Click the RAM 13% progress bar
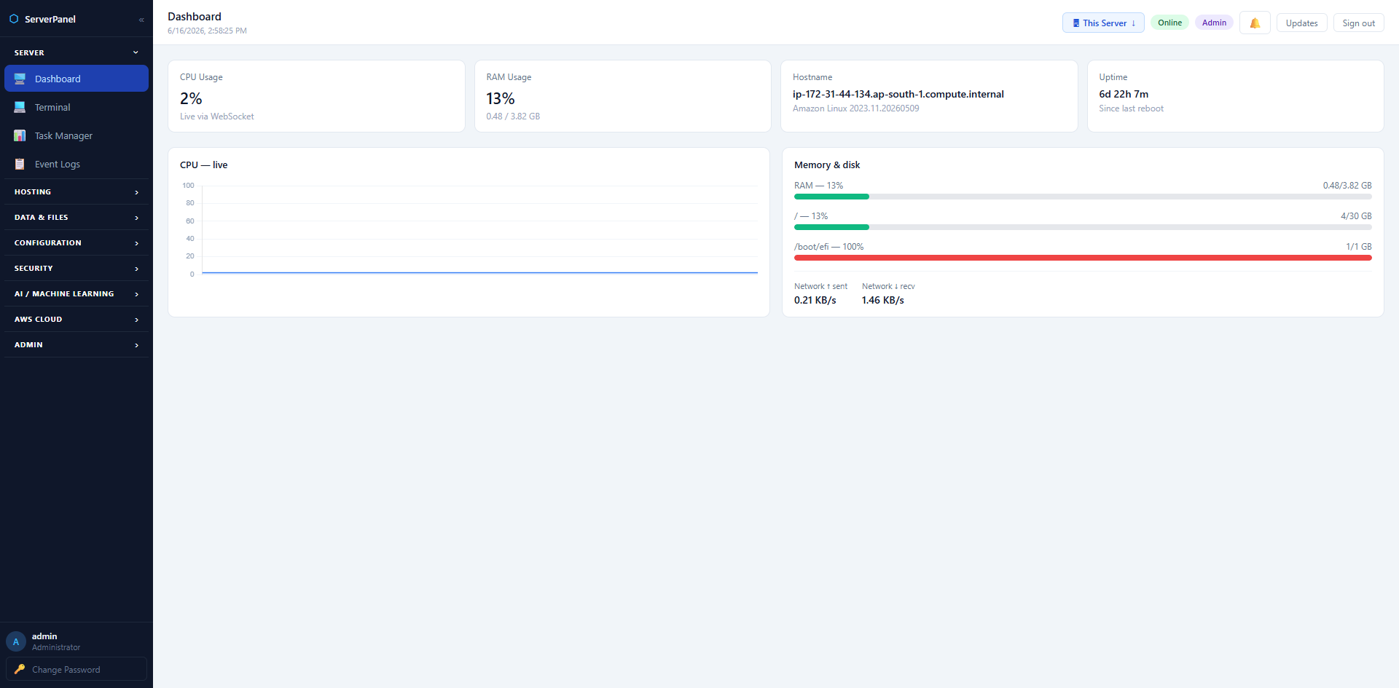The image size is (1399, 688). pyautogui.click(x=1083, y=197)
